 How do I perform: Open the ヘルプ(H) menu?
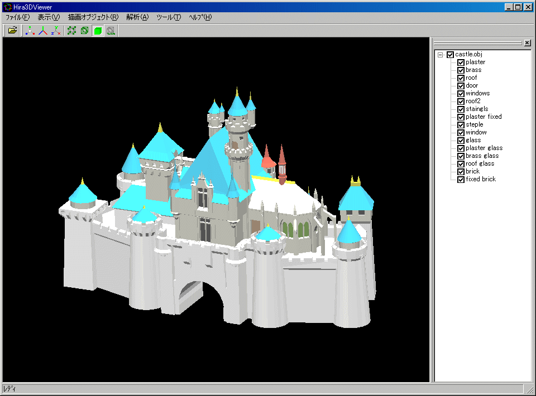[200, 17]
